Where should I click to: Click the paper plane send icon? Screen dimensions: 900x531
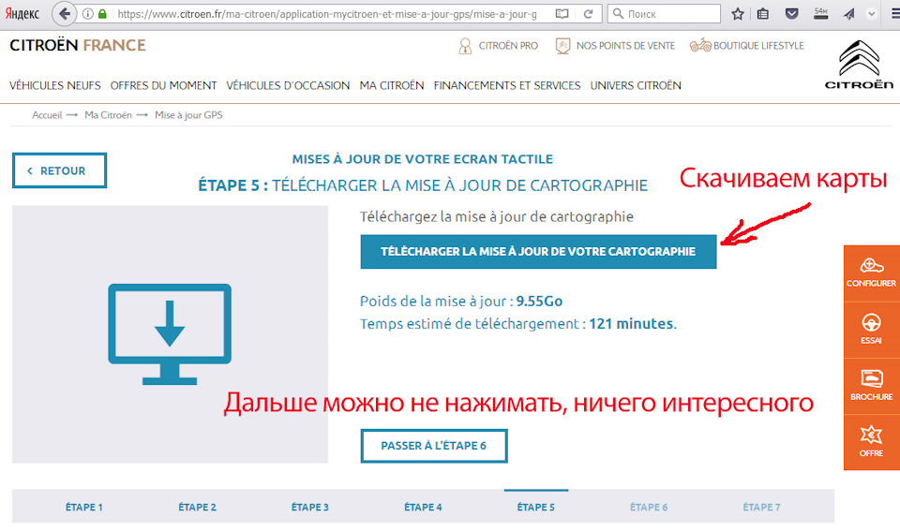click(x=849, y=14)
